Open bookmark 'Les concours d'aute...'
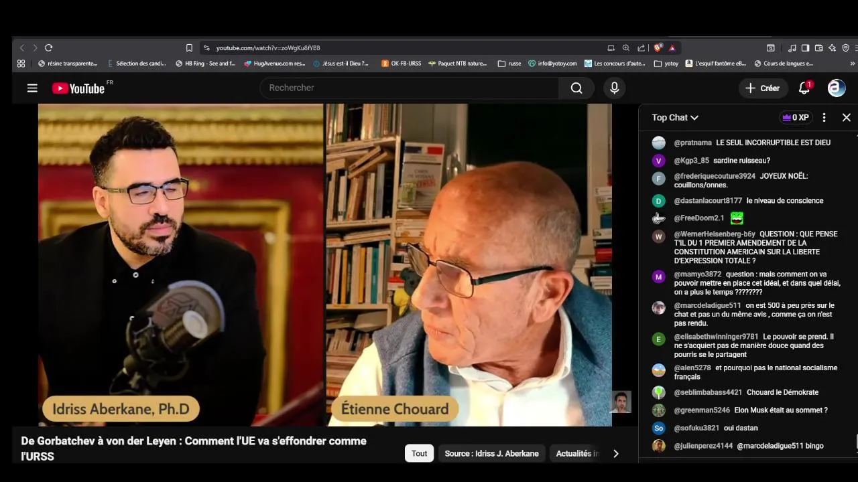The width and height of the screenshot is (858, 482). (x=615, y=64)
